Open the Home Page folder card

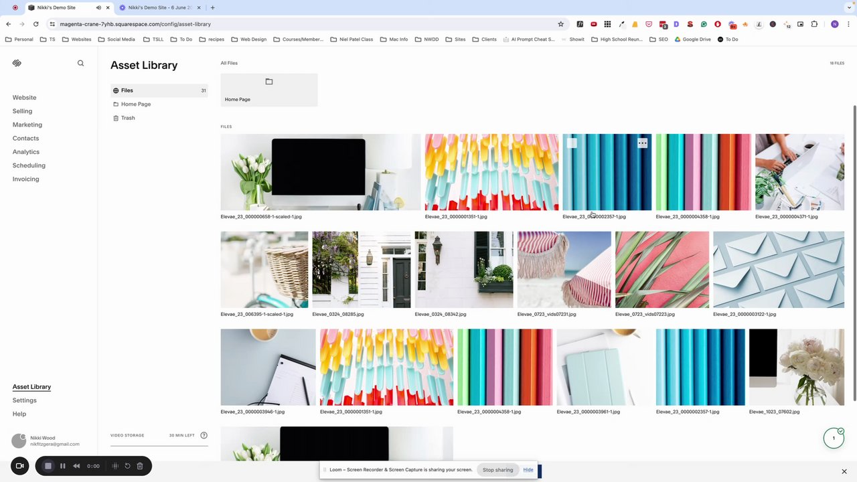268,90
